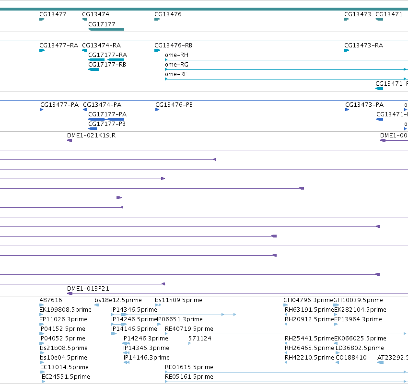The image size is (408, 384).
Task: Click the LD36802.5prime EST label
Action: [x=360, y=348]
